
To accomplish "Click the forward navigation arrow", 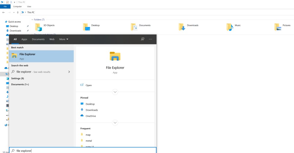I will (x=9, y=12).
